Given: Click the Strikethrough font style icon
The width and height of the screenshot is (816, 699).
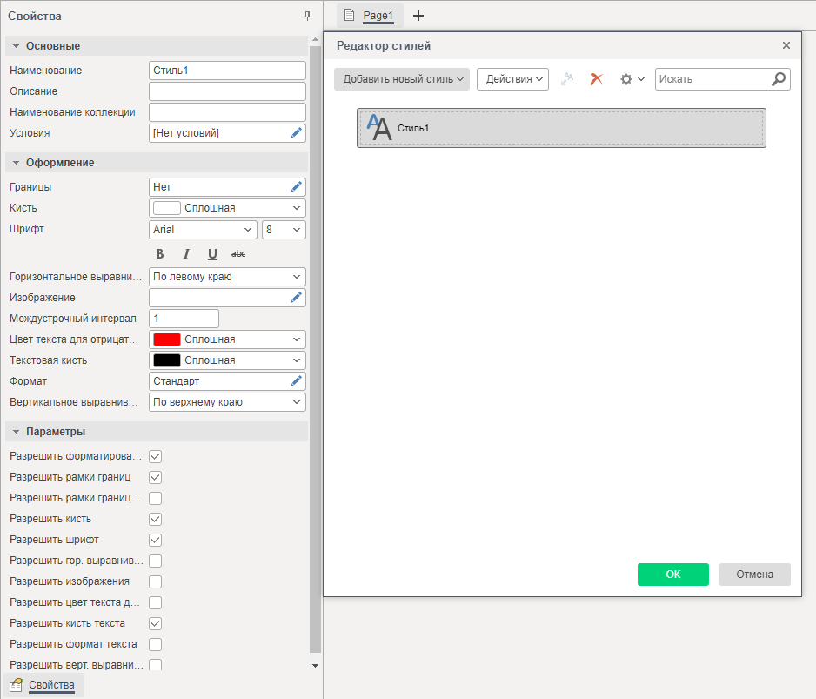Looking at the screenshot, I should click(238, 254).
